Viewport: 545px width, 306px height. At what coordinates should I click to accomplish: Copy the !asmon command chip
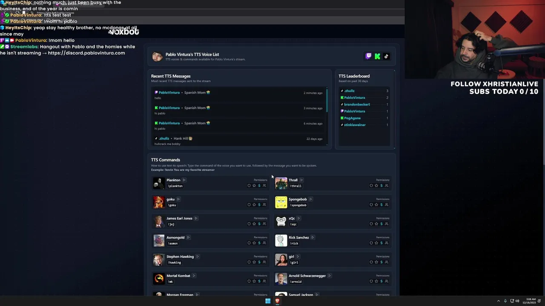tap(173, 244)
